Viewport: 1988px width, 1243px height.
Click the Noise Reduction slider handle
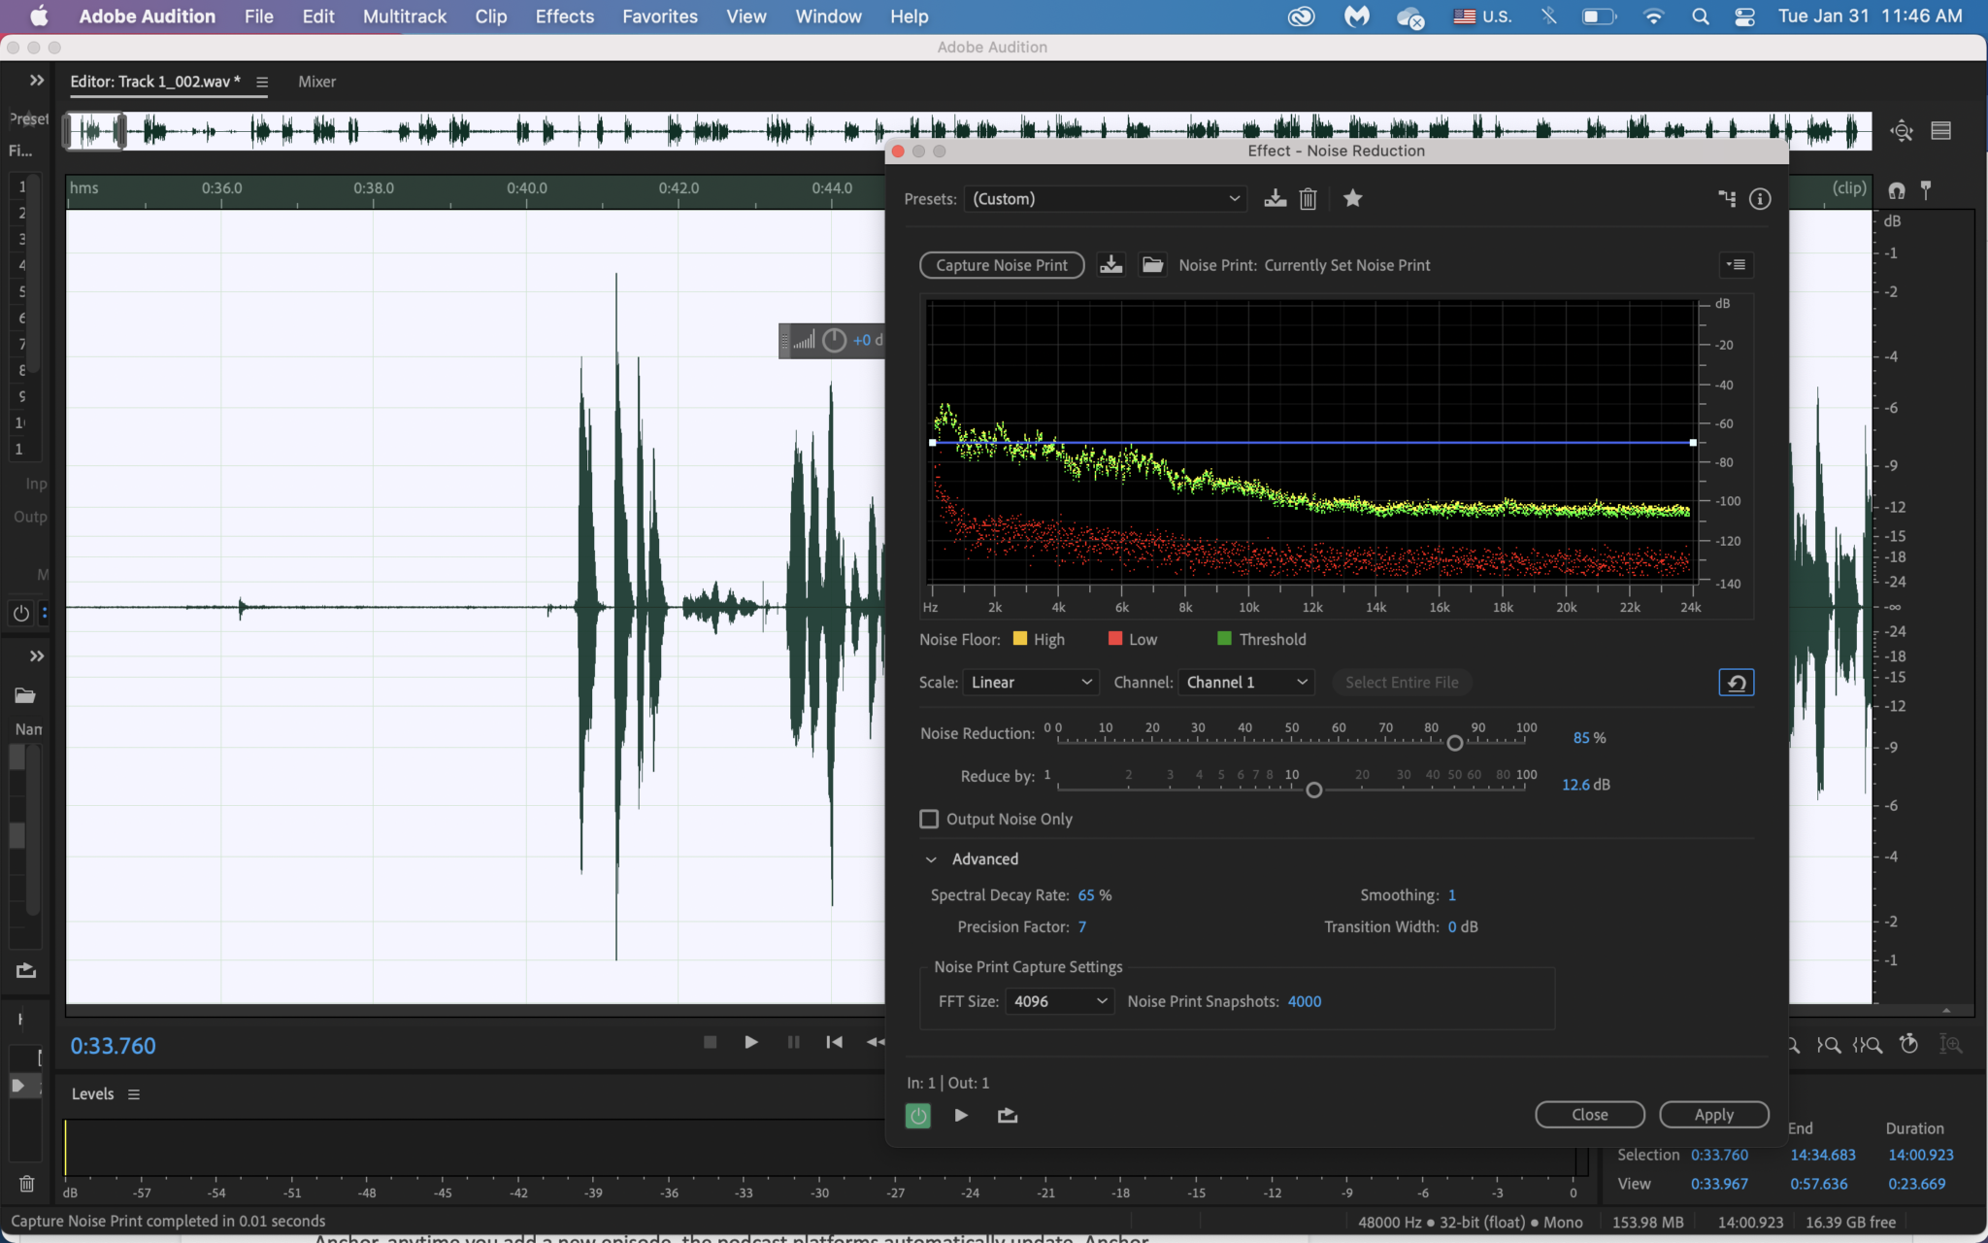(1454, 743)
